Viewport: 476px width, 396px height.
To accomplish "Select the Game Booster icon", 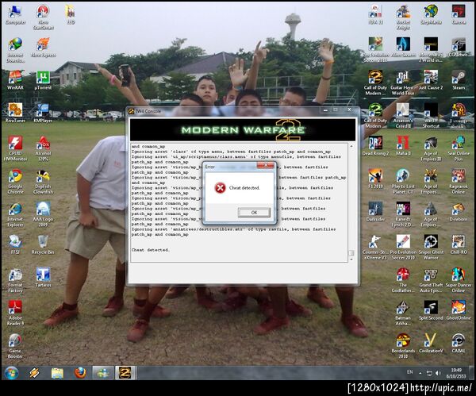I will pos(15,345).
